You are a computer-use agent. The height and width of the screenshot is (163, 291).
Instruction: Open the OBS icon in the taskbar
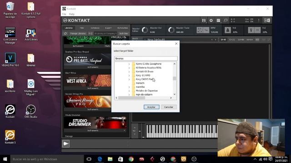194,159
